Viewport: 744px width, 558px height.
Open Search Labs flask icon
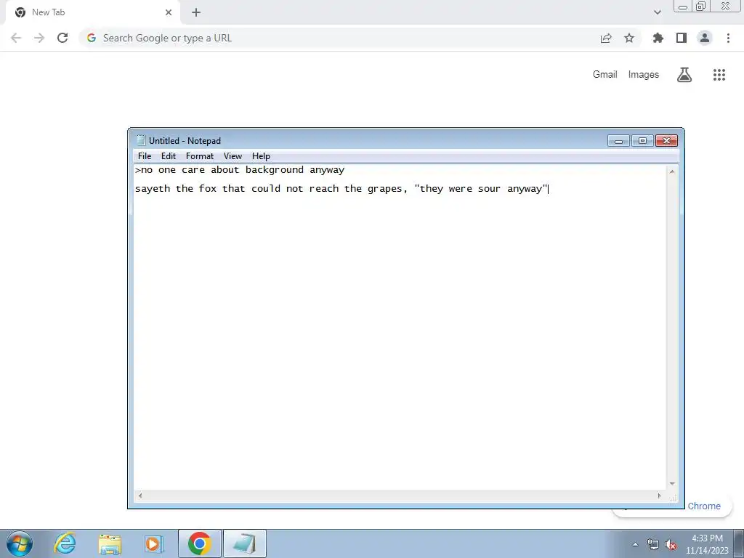(684, 75)
